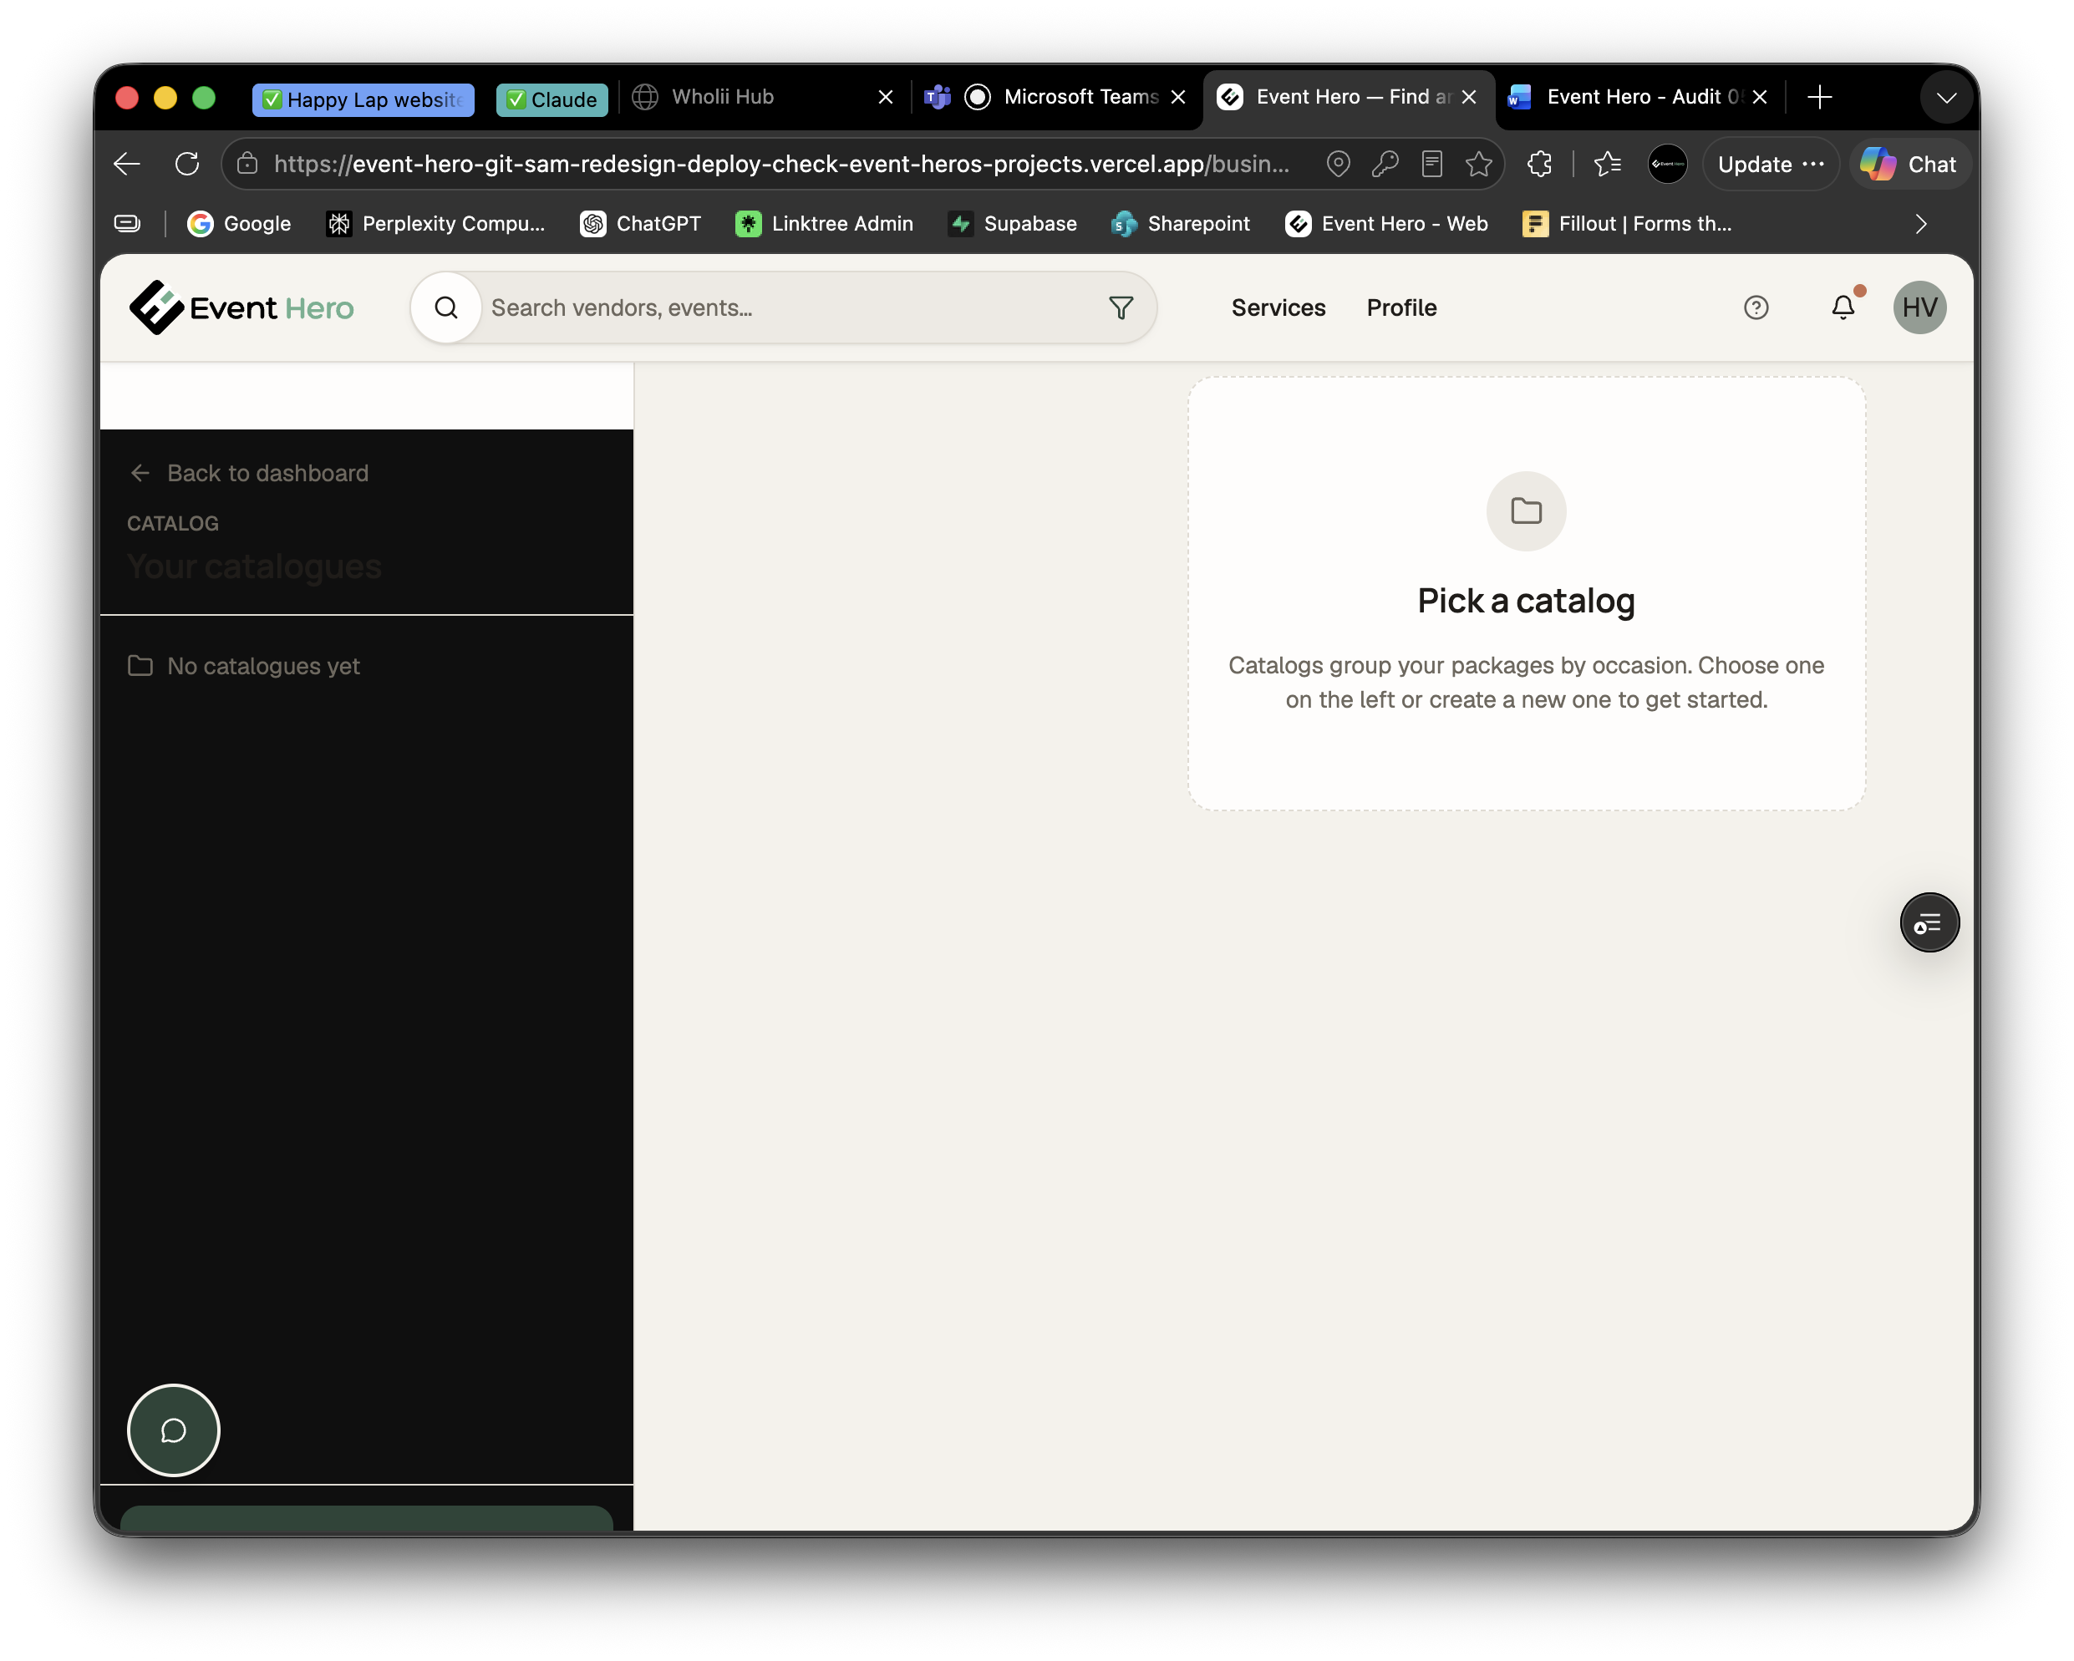This screenshot has width=2074, height=1661.
Task: Click the floating checklist toggle button
Action: (x=1929, y=922)
